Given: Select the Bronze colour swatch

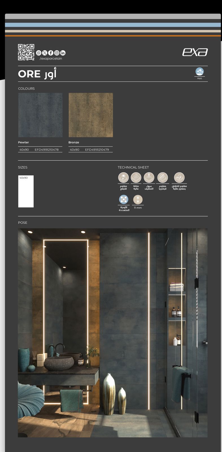Looking at the screenshot, I should coord(91,115).
